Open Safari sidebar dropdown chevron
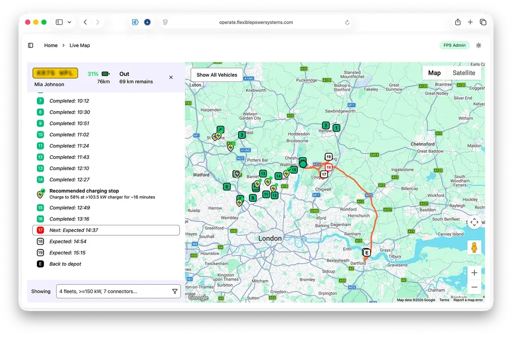 point(69,22)
